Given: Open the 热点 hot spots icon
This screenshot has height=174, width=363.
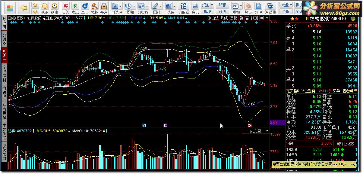Looking at the screenshot, I should [x=248, y=8].
